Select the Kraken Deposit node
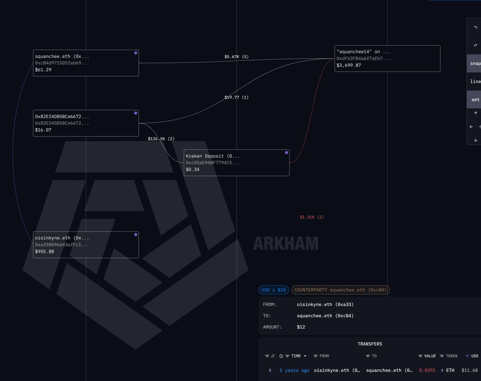 tap(236, 163)
